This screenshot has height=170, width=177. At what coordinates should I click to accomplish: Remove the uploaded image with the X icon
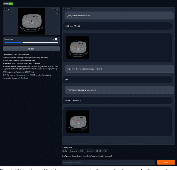click(58, 10)
